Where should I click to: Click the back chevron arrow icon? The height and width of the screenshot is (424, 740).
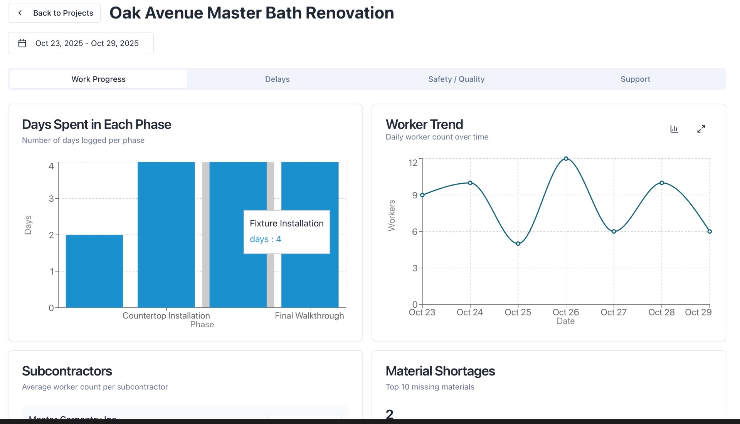click(20, 13)
